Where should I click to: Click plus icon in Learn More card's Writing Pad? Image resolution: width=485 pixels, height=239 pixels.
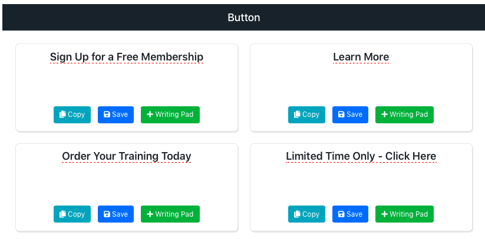click(x=384, y=115)
